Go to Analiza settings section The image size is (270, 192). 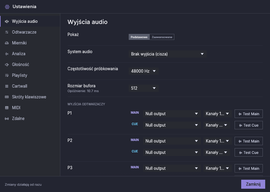[30, 54]
